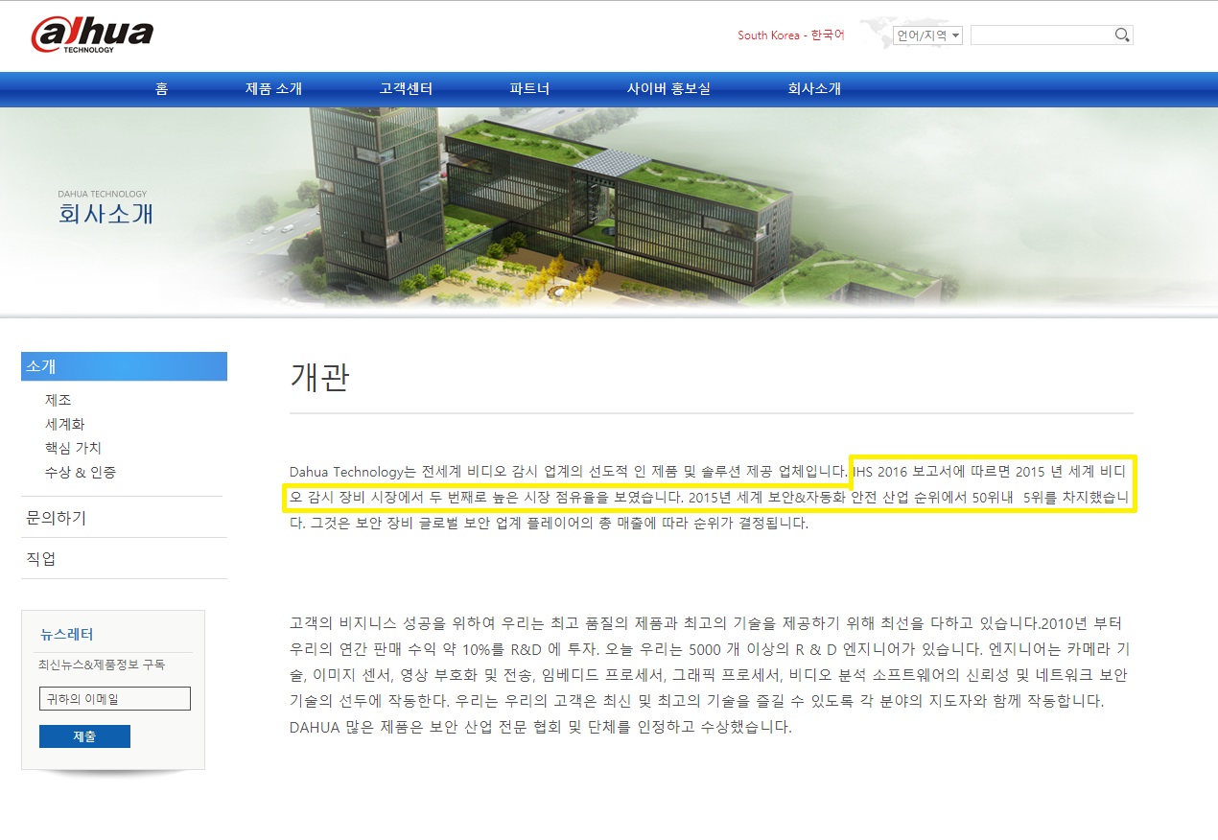Open the 수상 & 인증 sidebar link
Screen dimensions: 1218x840
tap(81, 472)
